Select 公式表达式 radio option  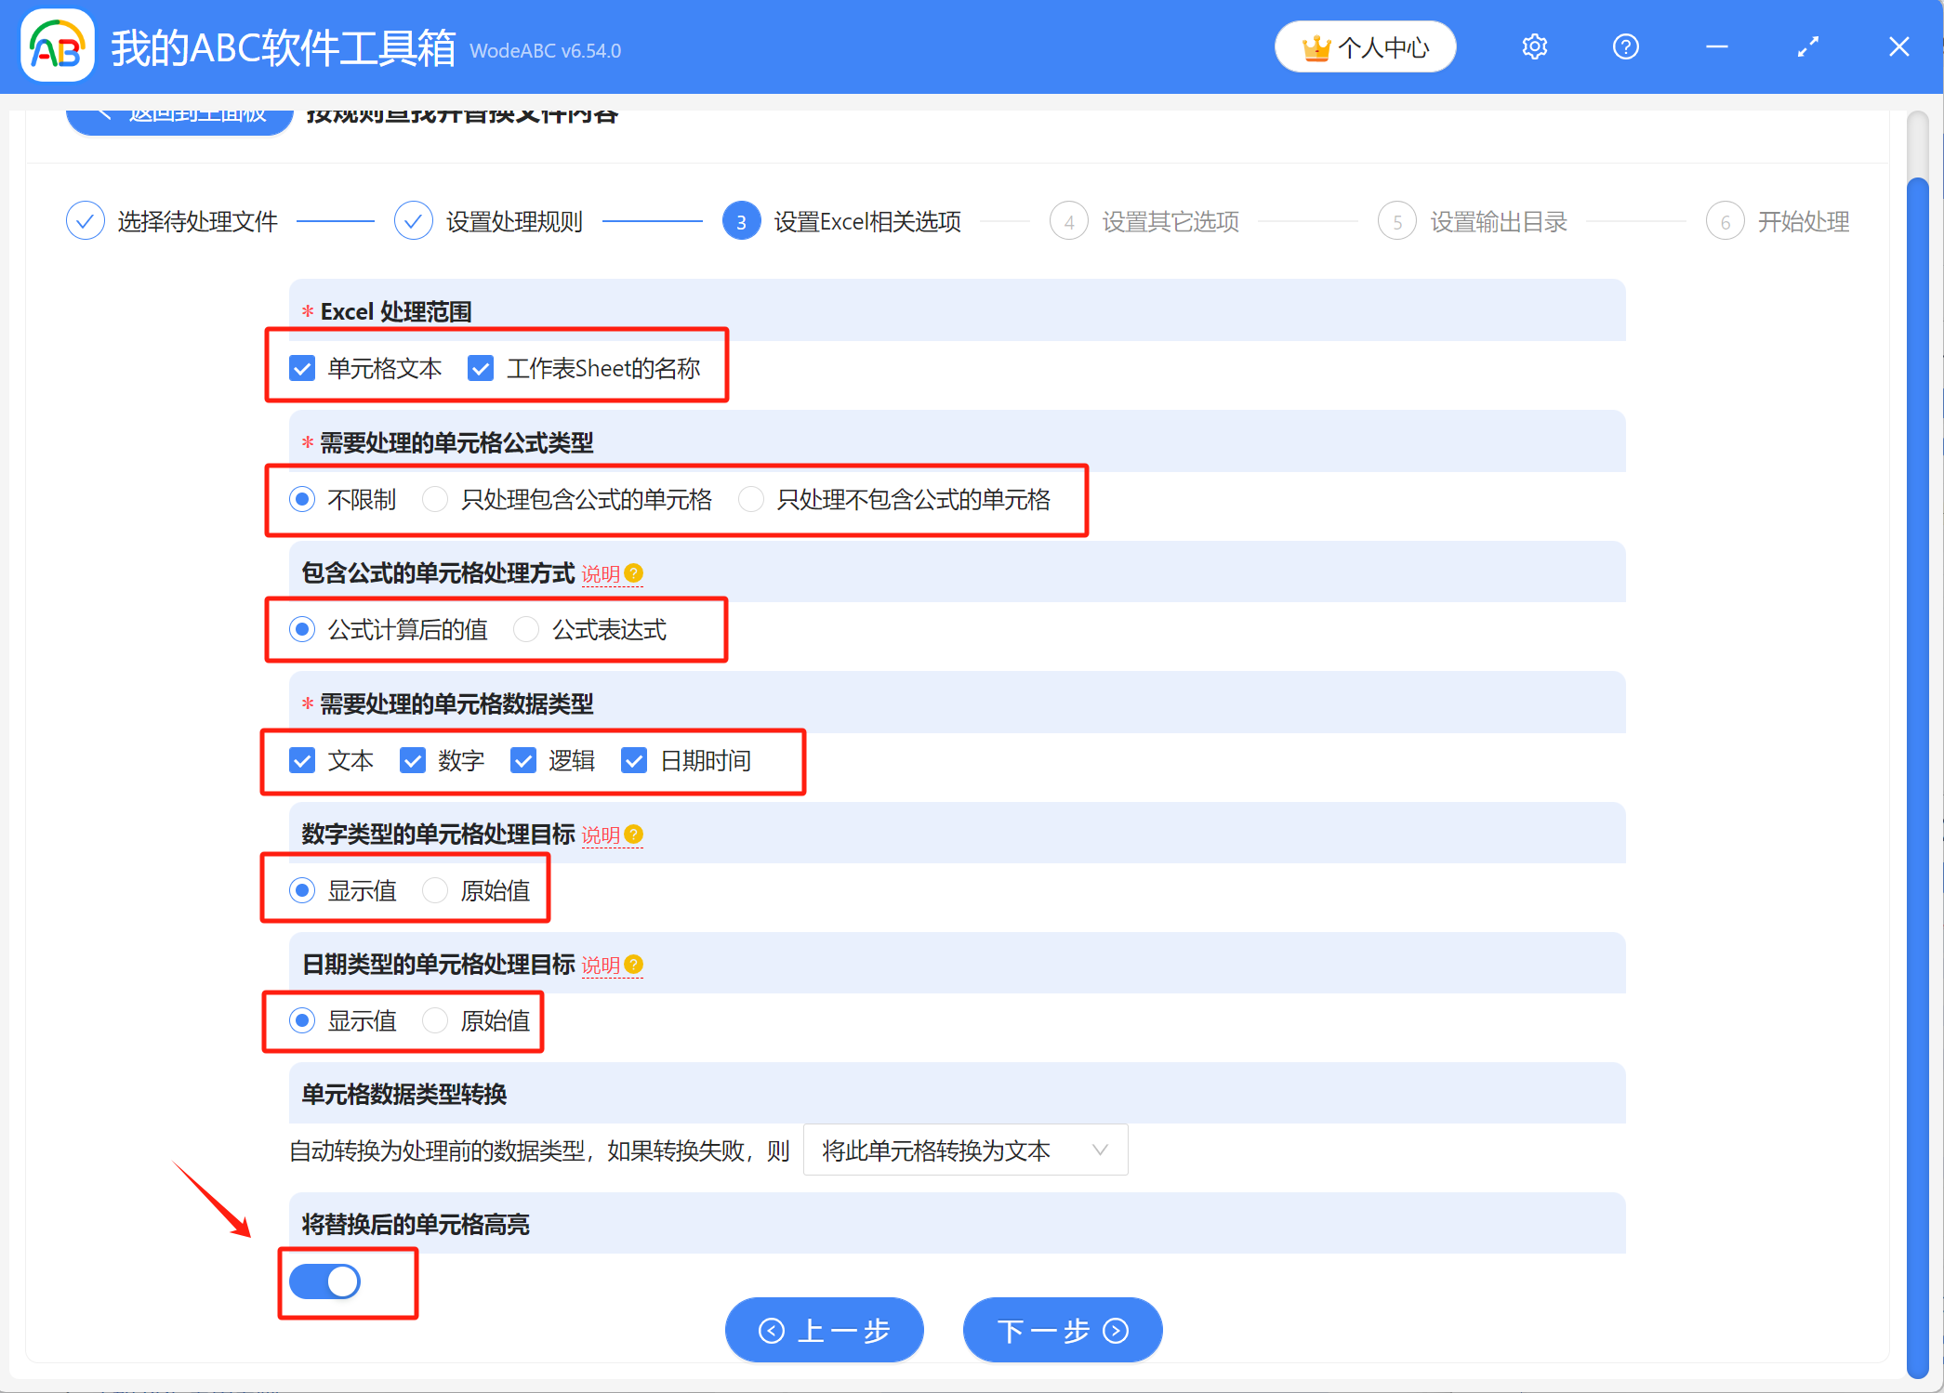(526, 630)
